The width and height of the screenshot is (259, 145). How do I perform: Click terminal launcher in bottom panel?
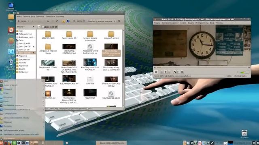click(x=23, y=143)
